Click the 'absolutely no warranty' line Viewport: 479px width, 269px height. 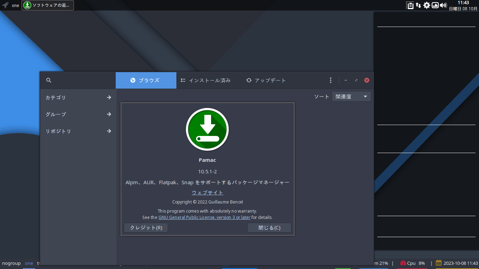(x=207, y=211)
